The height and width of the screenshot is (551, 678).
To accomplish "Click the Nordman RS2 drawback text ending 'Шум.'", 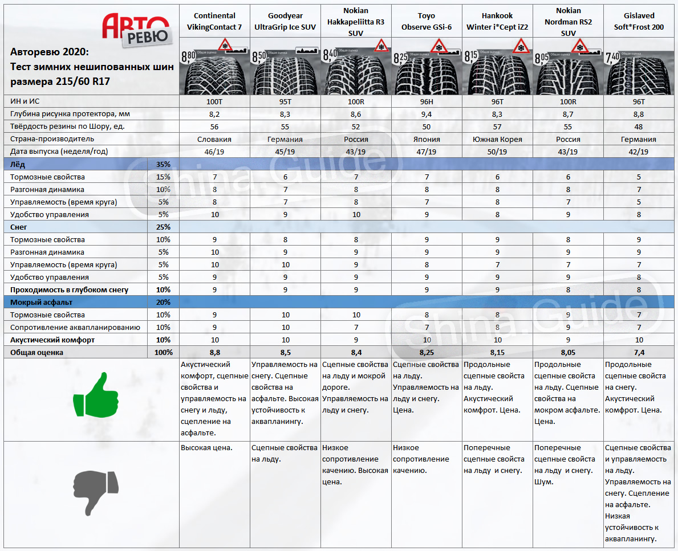I will point(565,464).
